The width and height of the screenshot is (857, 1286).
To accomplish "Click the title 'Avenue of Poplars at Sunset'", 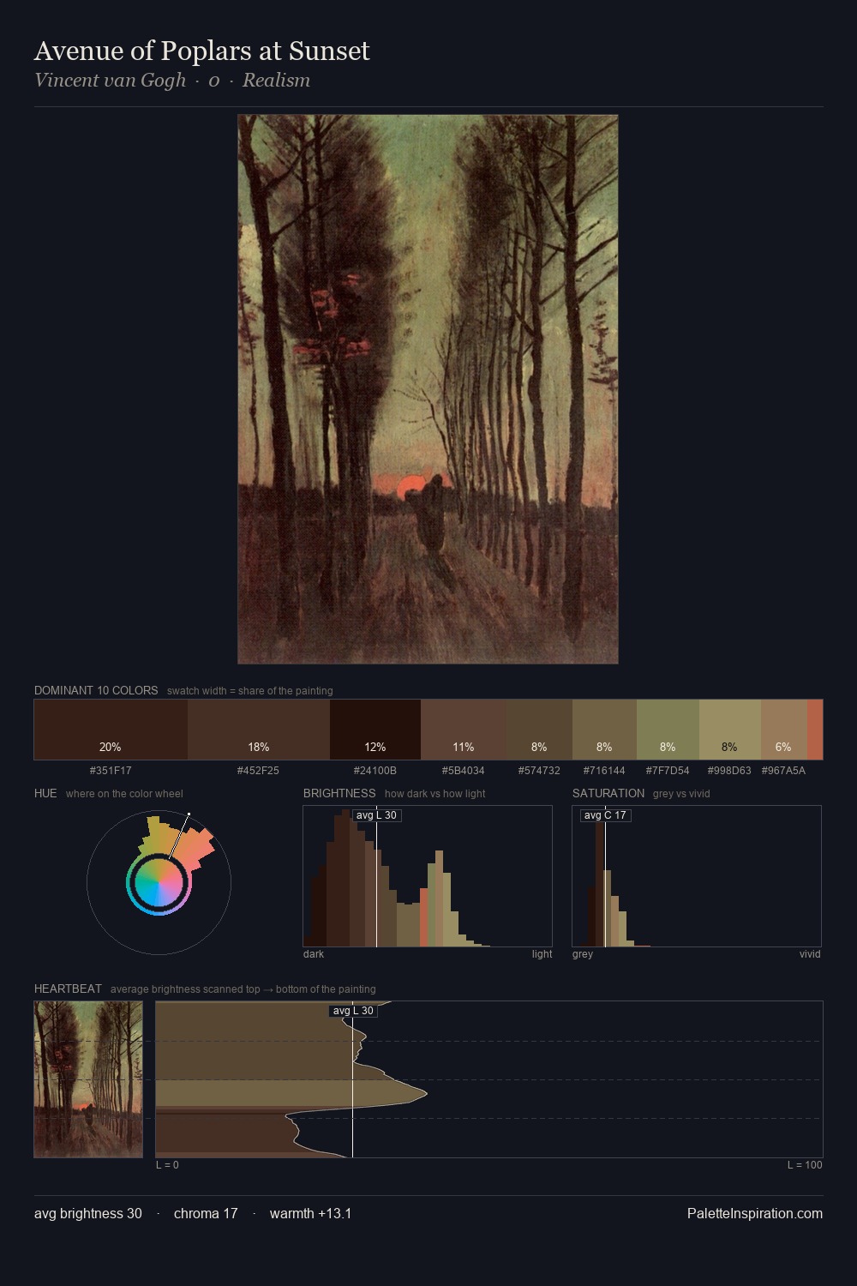I will coord(202,51).
